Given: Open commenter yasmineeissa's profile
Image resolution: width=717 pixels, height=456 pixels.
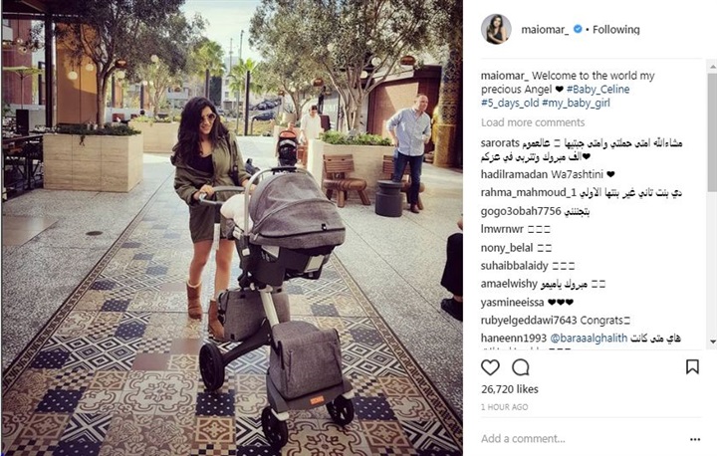Looking at the screenshot, I should click(512, 303).
